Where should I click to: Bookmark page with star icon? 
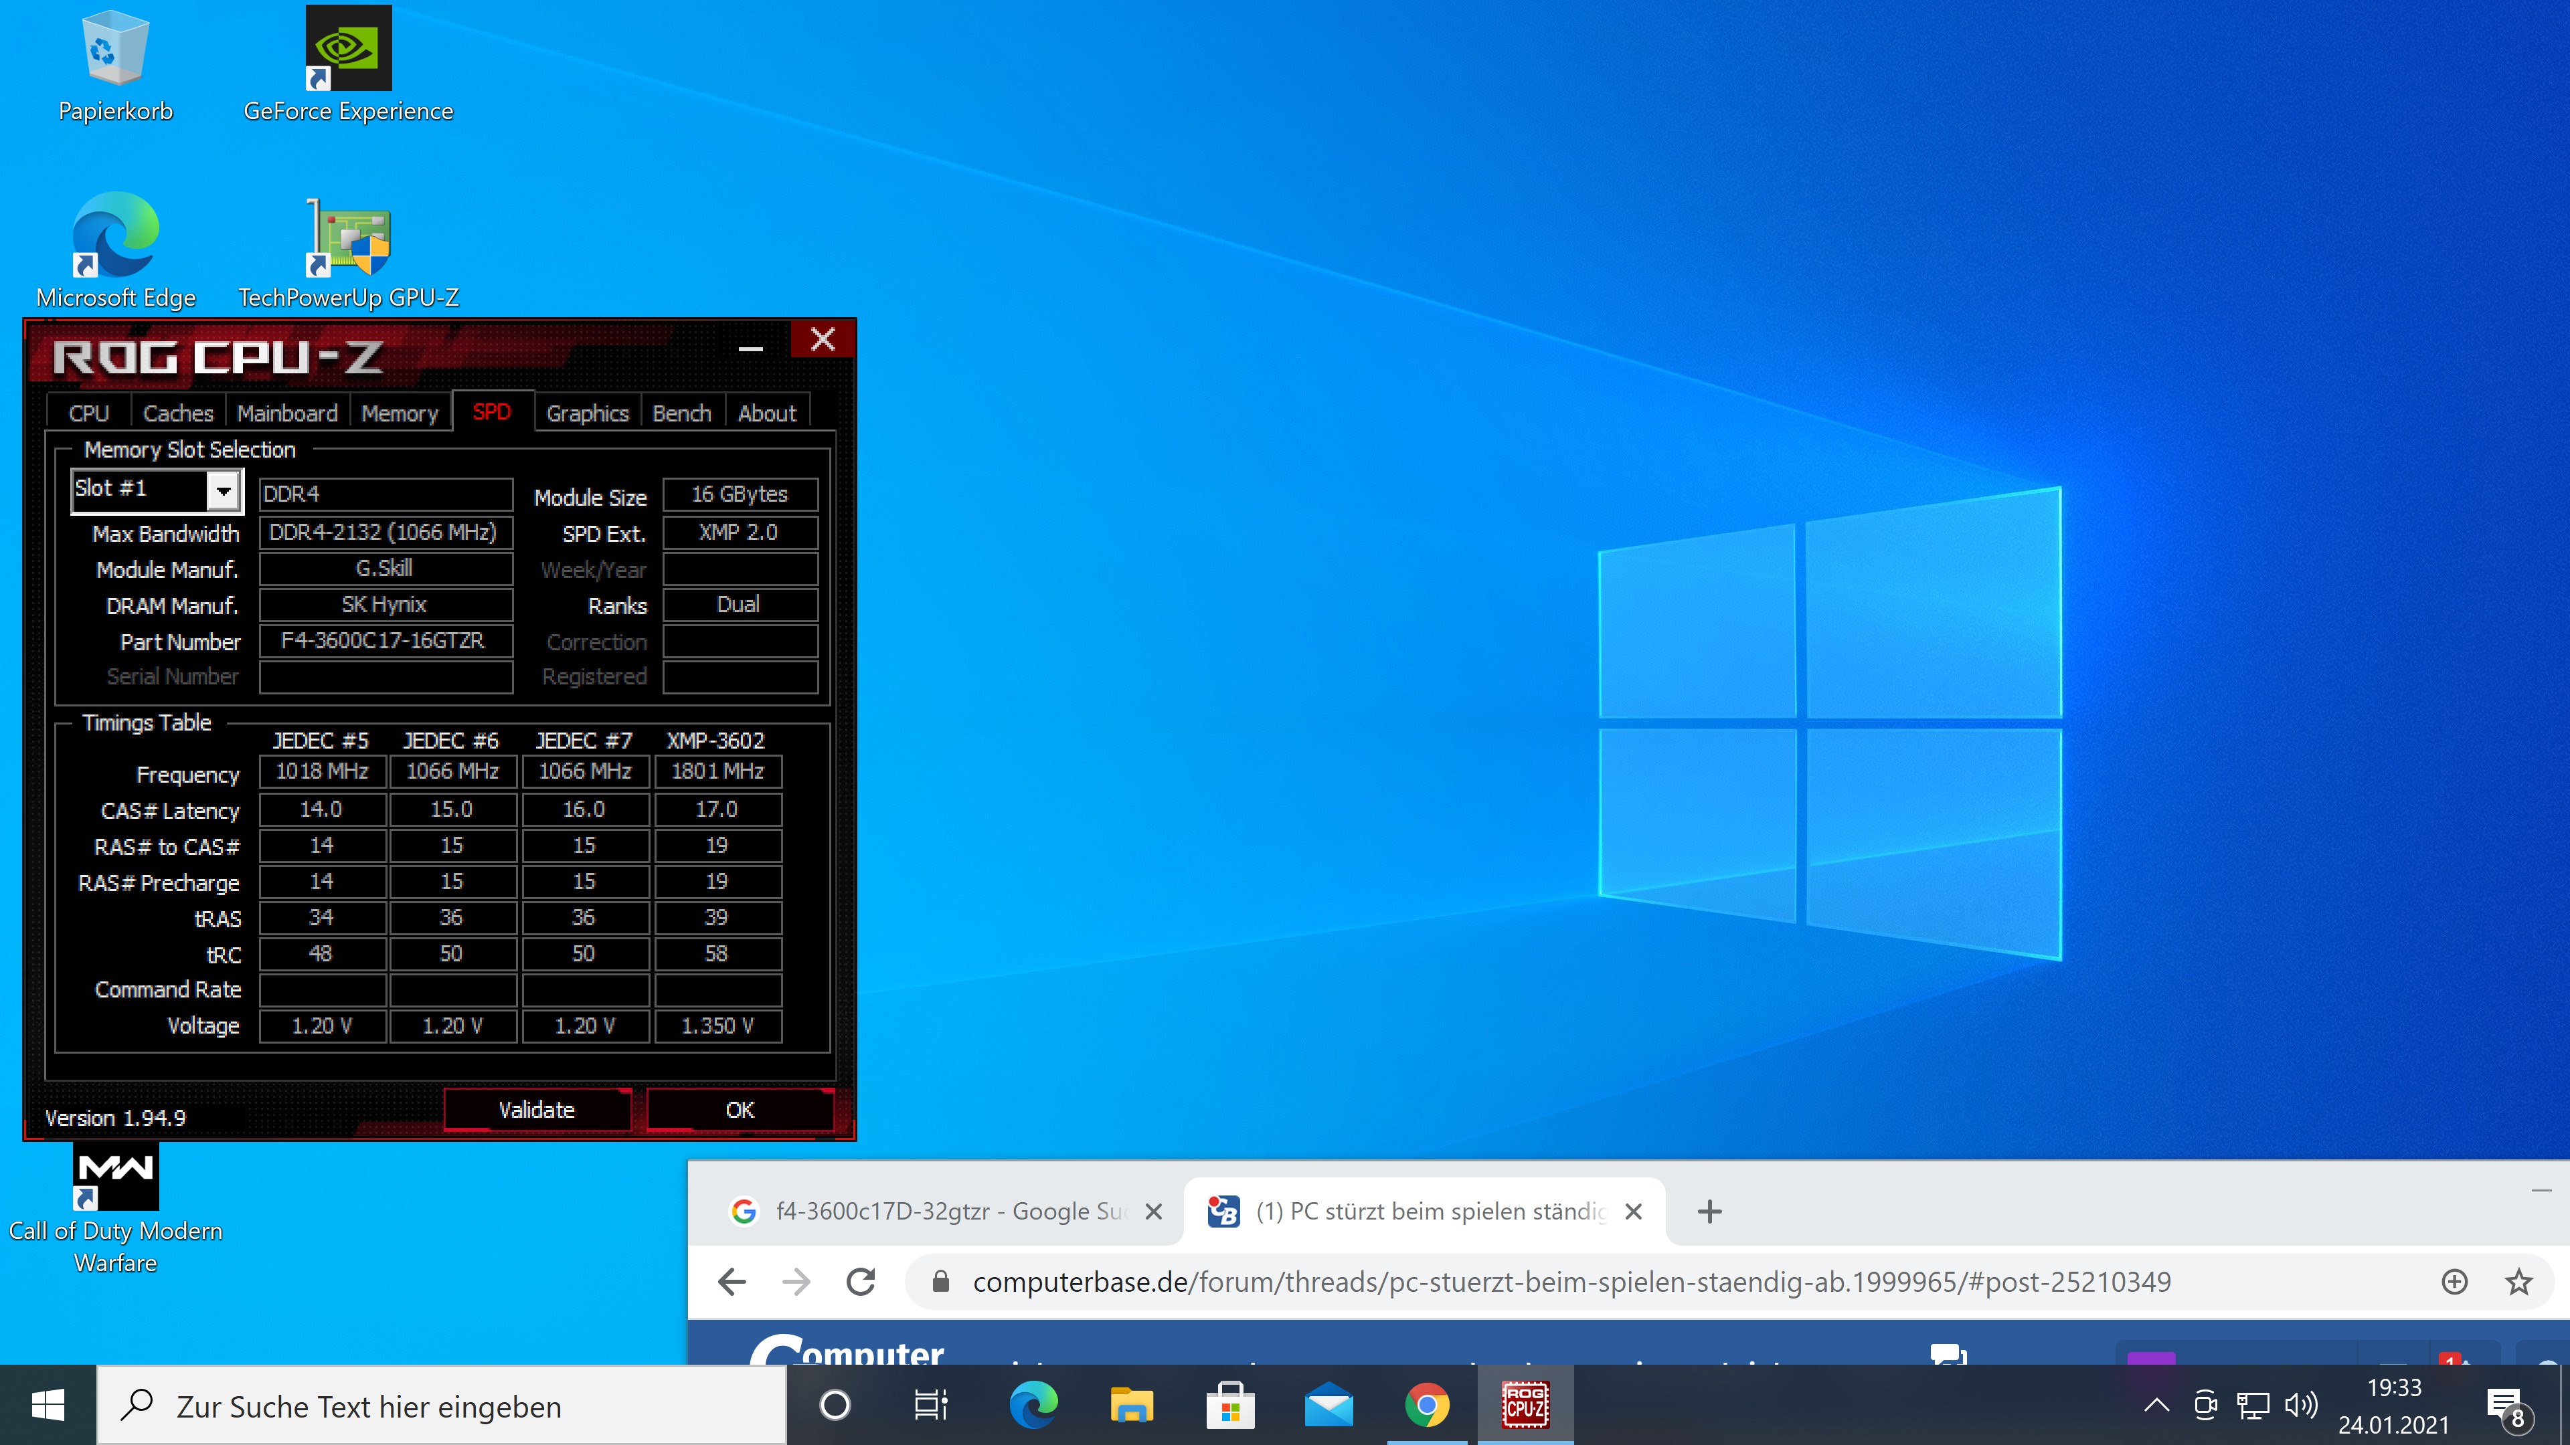tap(2519, 1282)
